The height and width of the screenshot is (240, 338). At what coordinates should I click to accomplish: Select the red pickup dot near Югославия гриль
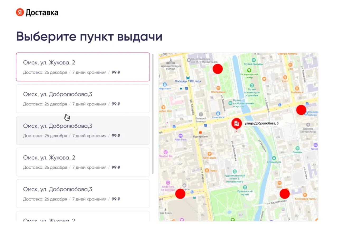click(x=284, y=194)
